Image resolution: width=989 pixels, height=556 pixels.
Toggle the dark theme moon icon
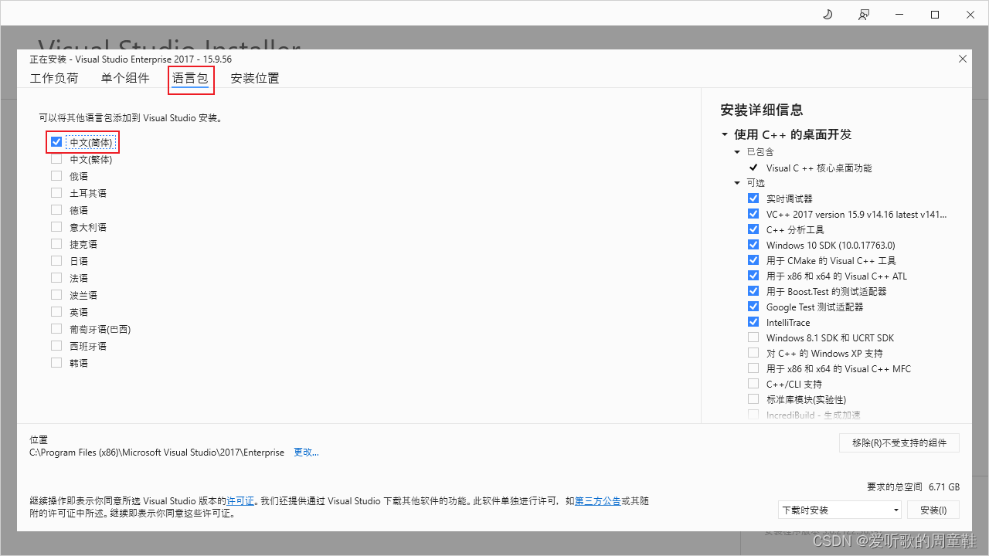pos(827,14)
